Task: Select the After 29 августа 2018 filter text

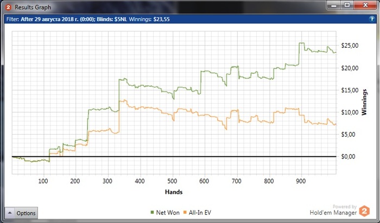Action: coord(58,20)
